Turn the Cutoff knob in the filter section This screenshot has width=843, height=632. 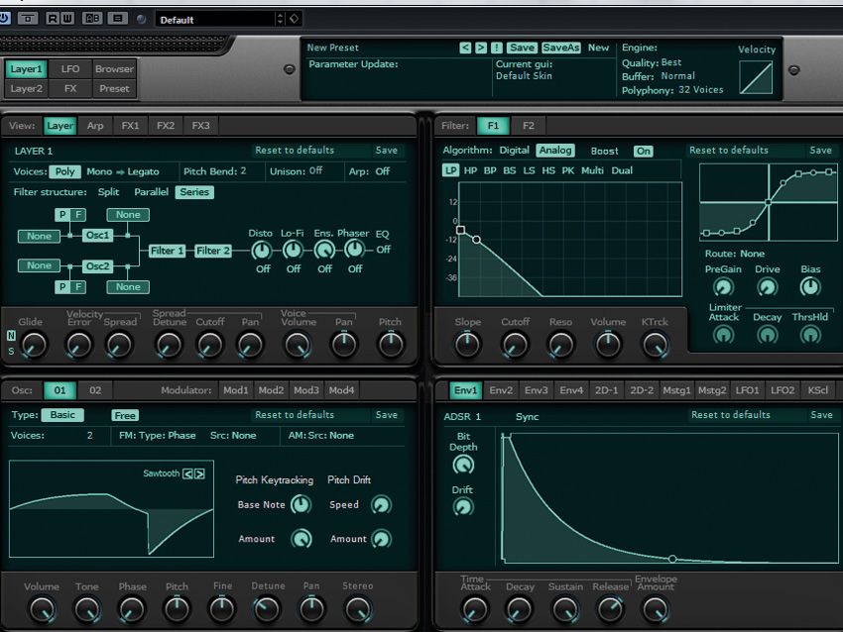click(517, 346)
